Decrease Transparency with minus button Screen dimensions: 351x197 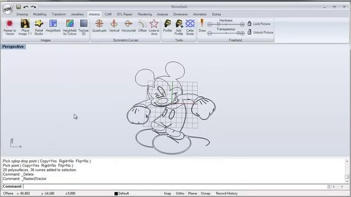coord(210,33)
